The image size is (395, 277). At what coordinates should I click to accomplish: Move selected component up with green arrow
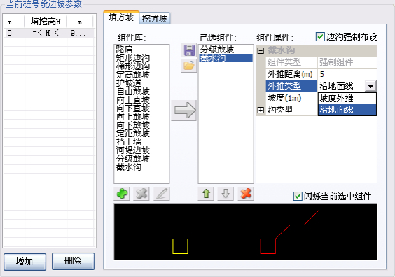click(x=206, y=194)
